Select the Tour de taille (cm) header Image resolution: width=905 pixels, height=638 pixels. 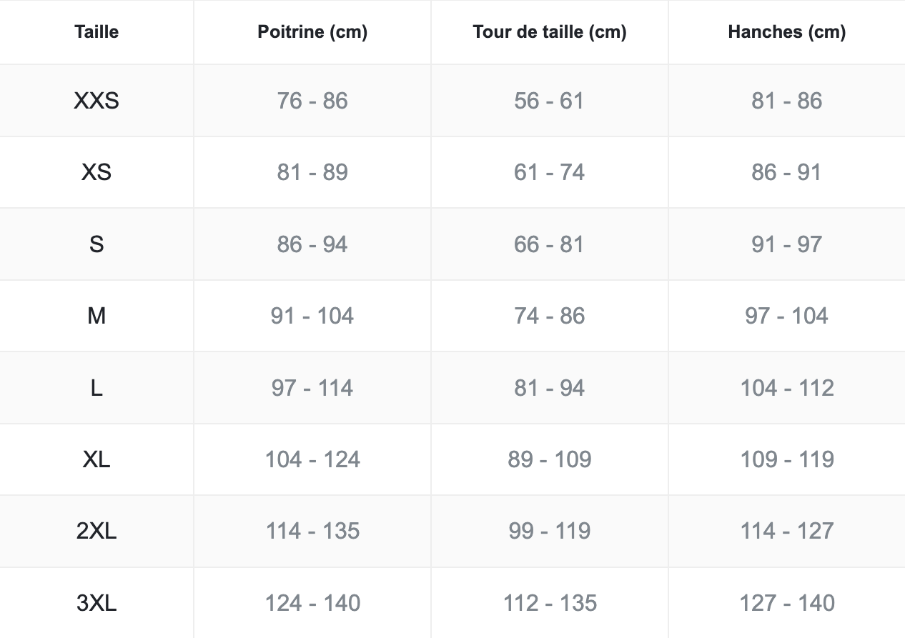550,32
